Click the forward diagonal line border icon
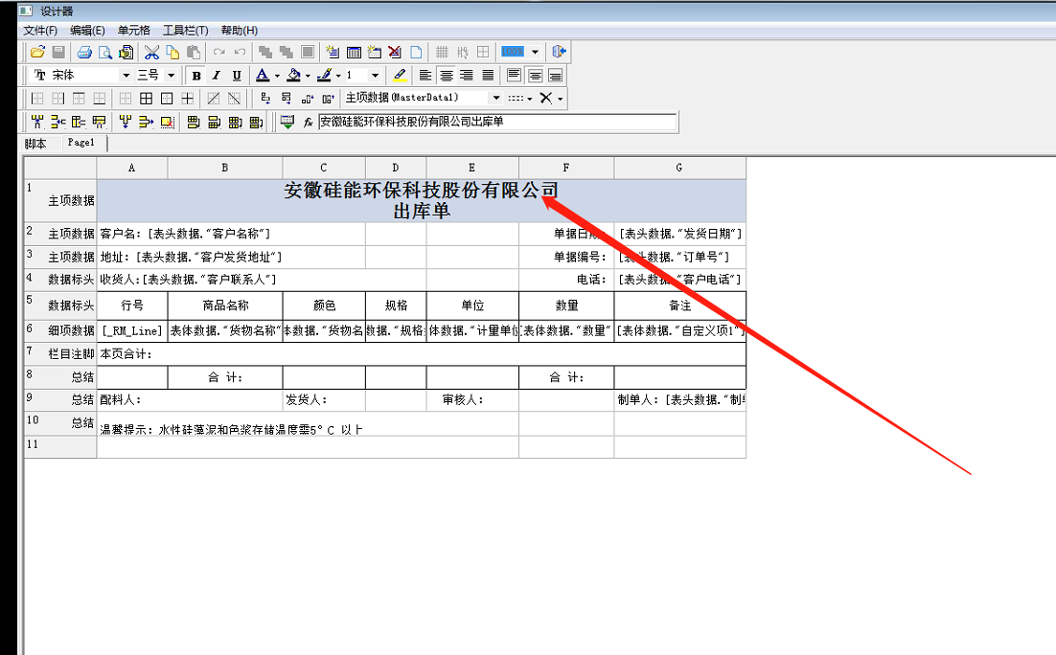 coord(214,99)
